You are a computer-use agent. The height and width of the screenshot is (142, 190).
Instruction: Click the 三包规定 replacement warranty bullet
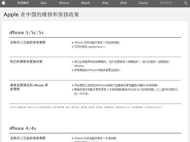coord(116,85)
